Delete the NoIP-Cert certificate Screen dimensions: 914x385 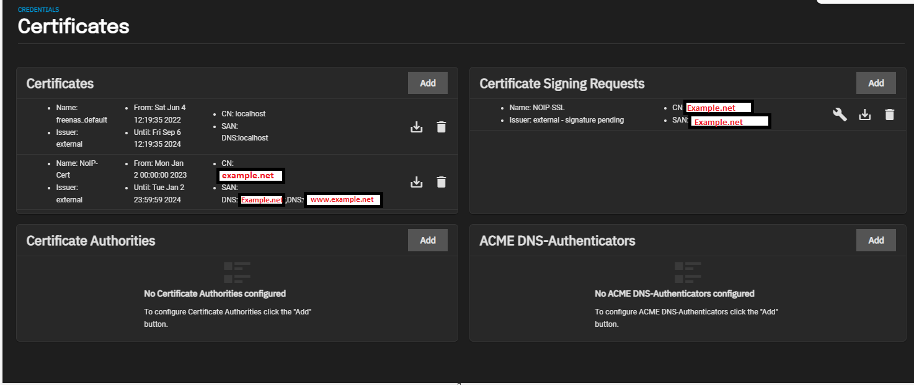(441, 182)
